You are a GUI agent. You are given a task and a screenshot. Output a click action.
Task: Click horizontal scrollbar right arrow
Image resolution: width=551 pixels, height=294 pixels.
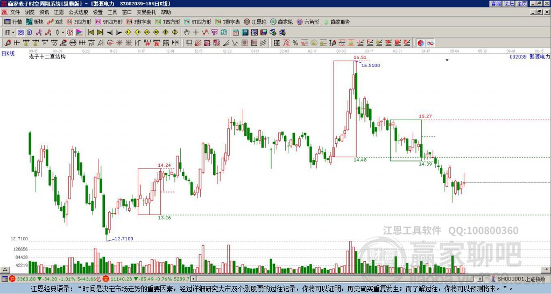click(x=481, y=279)
